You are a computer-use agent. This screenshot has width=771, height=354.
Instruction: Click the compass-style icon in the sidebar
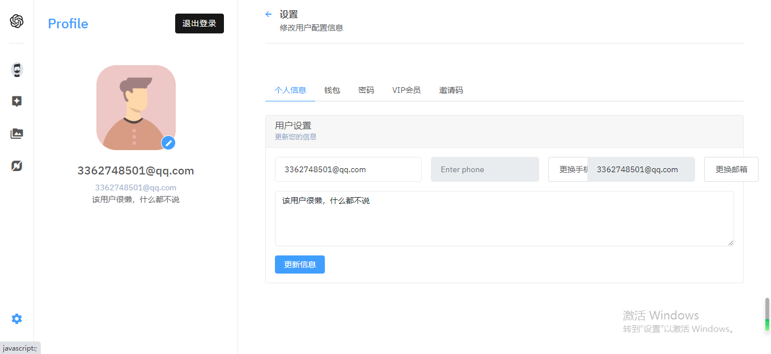click(16, 165)
